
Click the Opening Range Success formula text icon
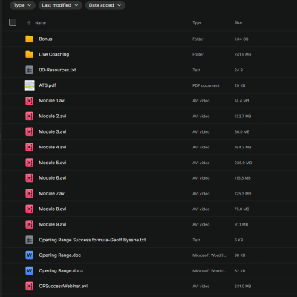tap(30, 240)
